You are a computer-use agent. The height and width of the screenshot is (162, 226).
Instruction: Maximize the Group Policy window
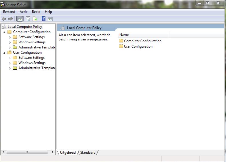(x=207, y=3)
